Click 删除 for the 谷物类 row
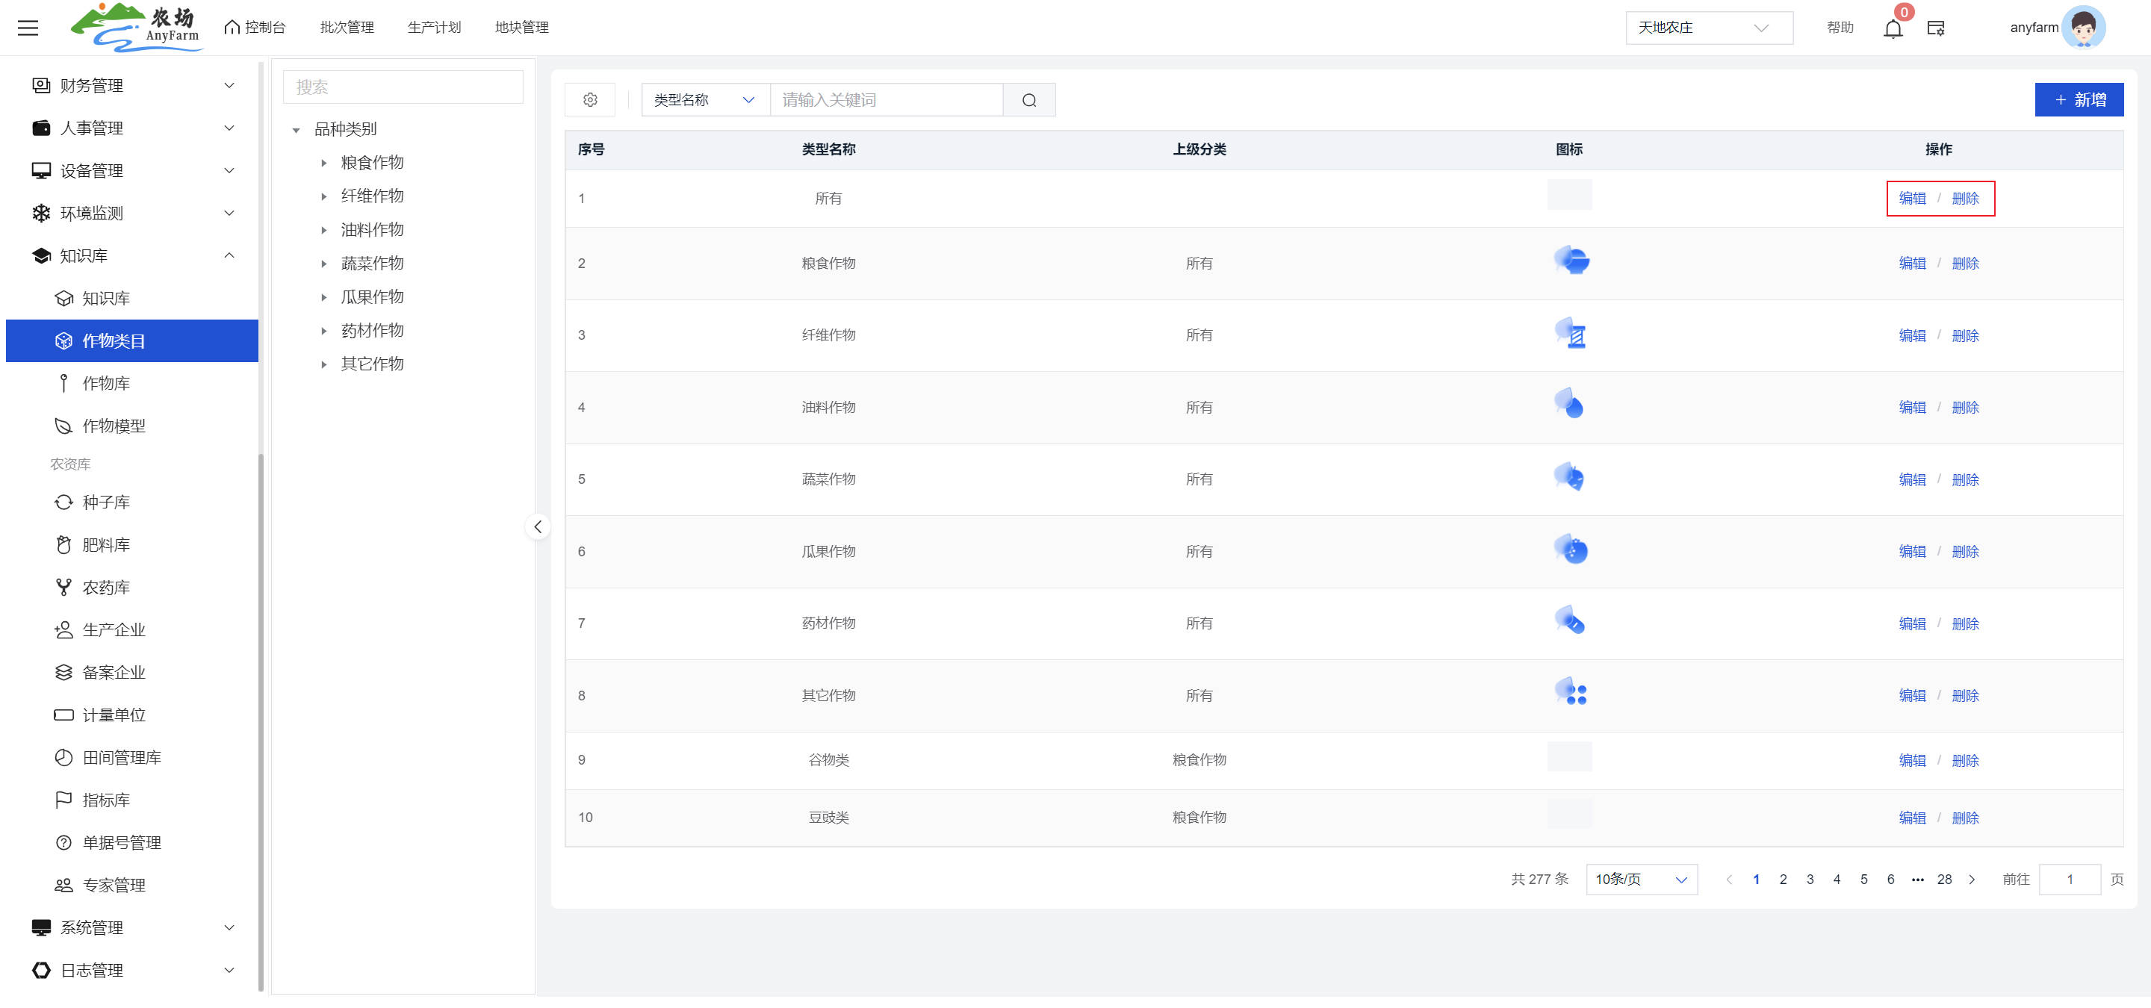 click(1965, 760)
